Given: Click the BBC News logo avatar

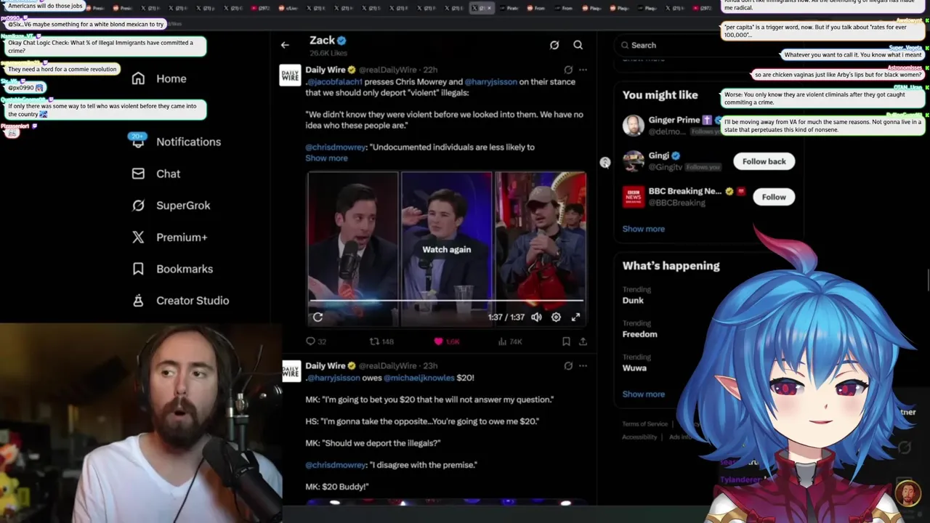Looking at the screenshot, I should (x=634, y=197).
